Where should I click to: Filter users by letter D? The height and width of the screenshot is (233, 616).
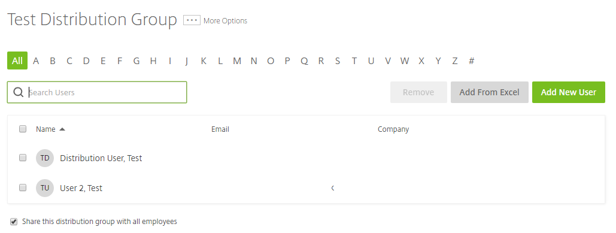86,61
